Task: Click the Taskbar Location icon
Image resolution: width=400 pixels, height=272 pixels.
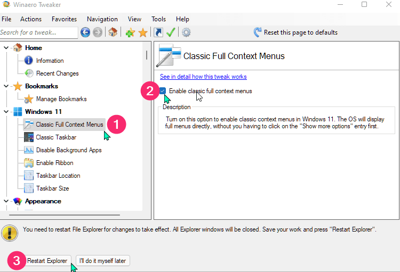Action: coord(29,176)
